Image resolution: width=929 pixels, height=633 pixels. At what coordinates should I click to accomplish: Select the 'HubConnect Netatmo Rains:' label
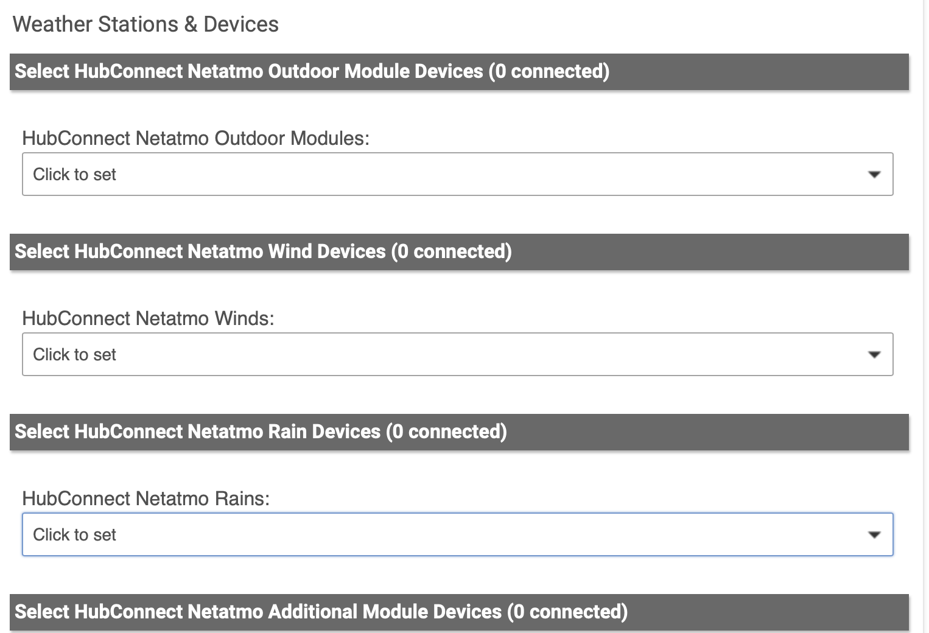click(x=145, y=498)
